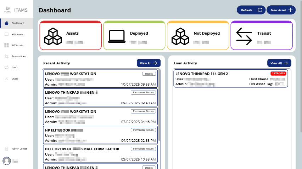Click timestamp 04/07/2025 02:33 PM
The width and height of the screenshot is (302, 169).
138,141
